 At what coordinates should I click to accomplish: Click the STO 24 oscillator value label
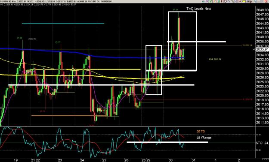pos(262,143)
